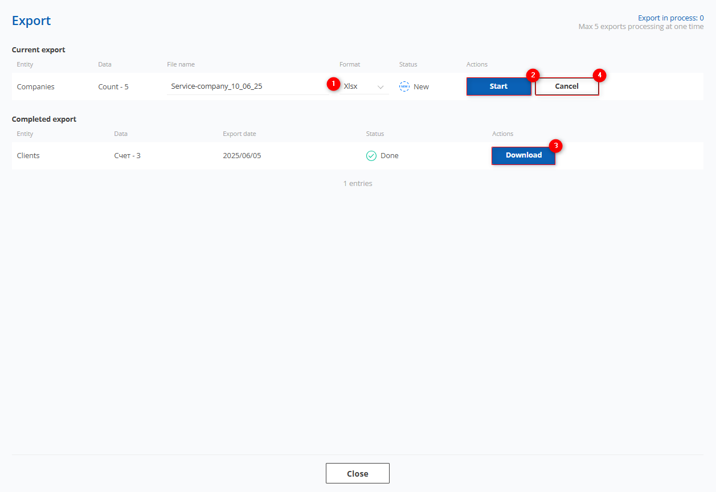The height and width of the screenshot is (492, 716).
Task: Click the 'Done' status text
Action: pyautogui.click(x=389, y=155)
